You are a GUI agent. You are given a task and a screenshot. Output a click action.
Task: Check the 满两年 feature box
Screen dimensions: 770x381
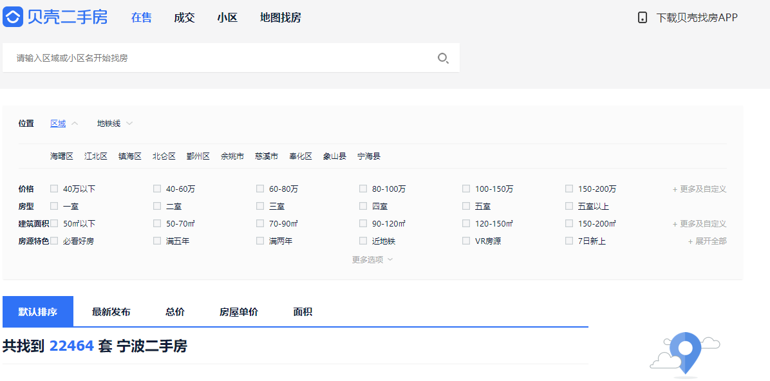[x=260, y=241]
